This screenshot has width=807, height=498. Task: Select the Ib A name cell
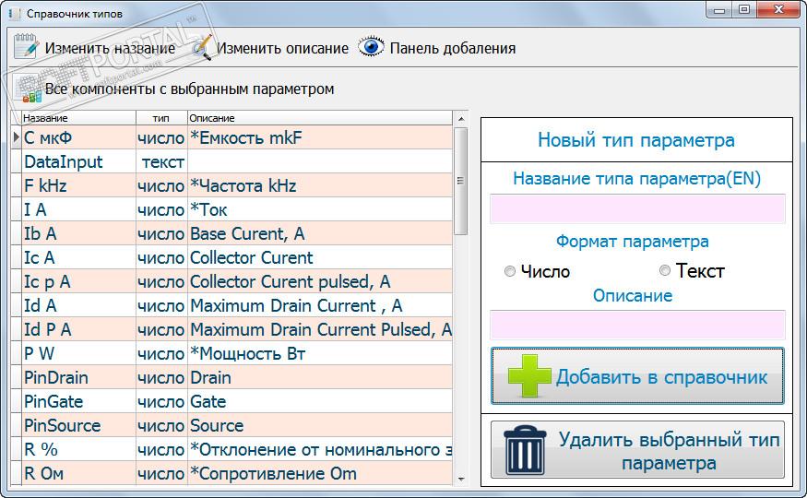(x=78, y=233)
